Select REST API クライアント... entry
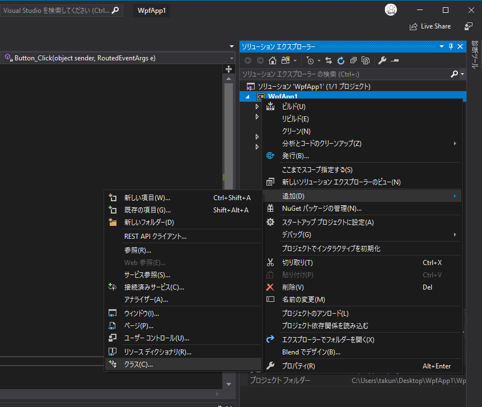 183,236
